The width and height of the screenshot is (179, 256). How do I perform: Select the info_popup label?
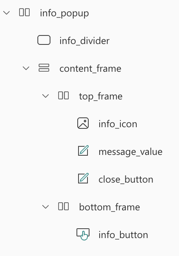(65, 13)
